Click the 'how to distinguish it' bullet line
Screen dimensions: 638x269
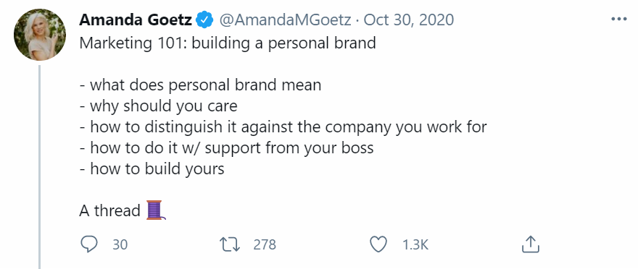click(283, 127)
